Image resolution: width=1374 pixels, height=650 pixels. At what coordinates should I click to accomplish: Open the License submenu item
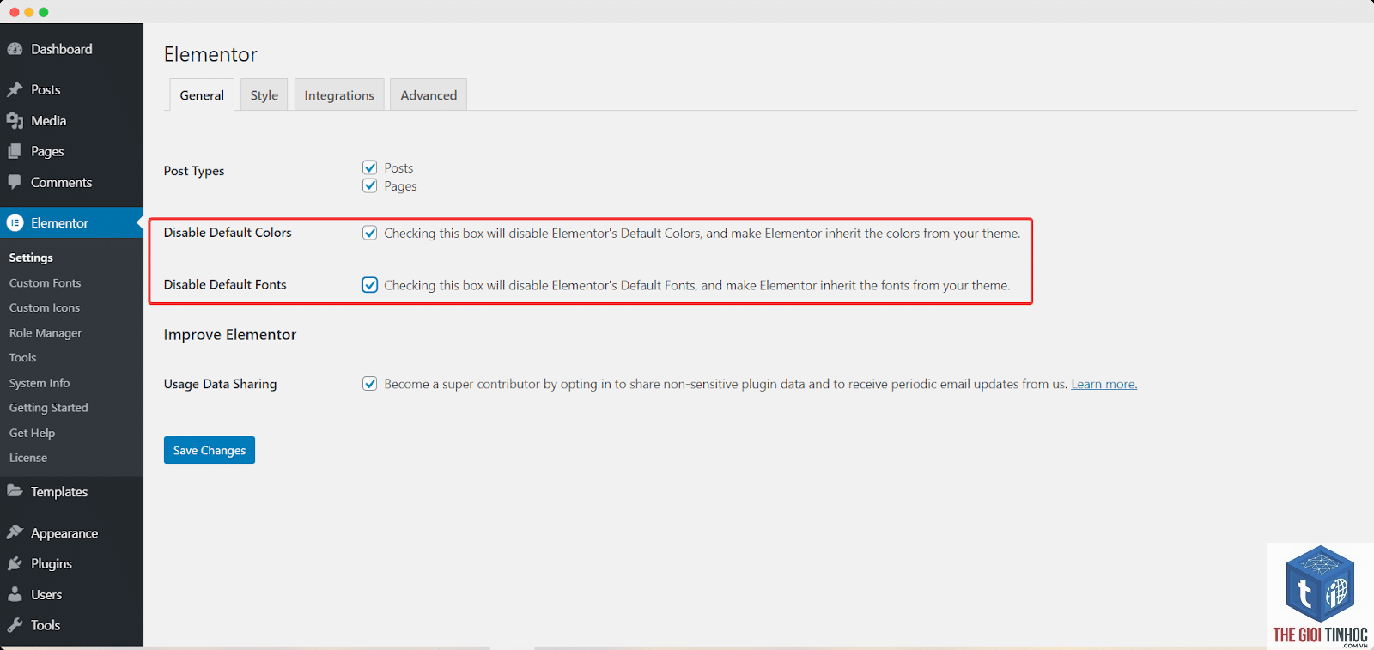pos(28,458)
